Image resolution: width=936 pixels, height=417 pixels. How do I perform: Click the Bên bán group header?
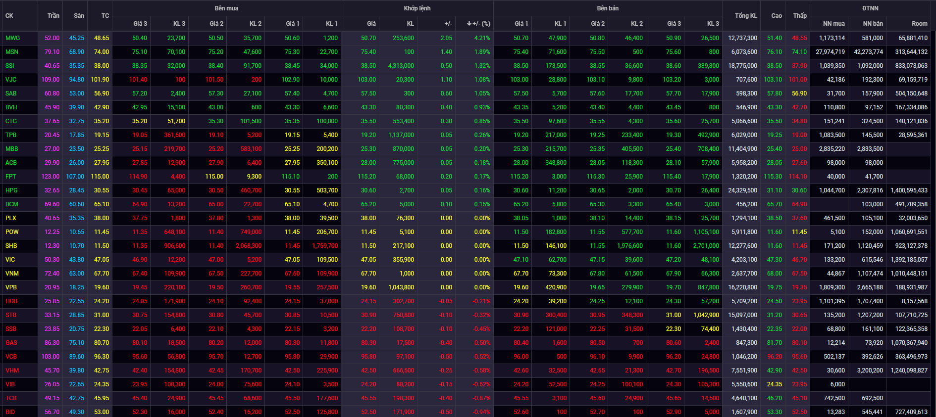[608, 8]
